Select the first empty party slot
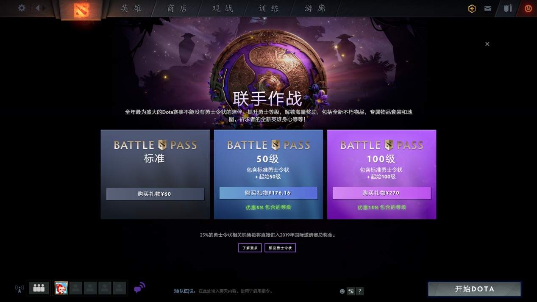The width and height of the screenshot is (537, 302). [x=76, y=288]
